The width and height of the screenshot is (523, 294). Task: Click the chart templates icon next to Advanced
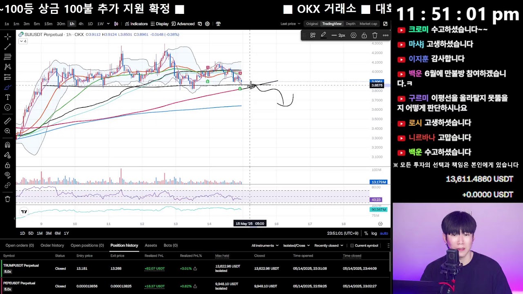coord(199,24)
